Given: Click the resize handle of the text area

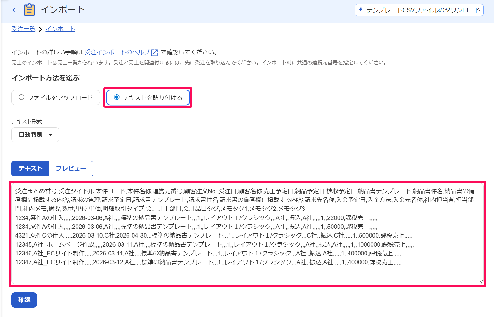Looking at the screenshot, I should (481, 281).
